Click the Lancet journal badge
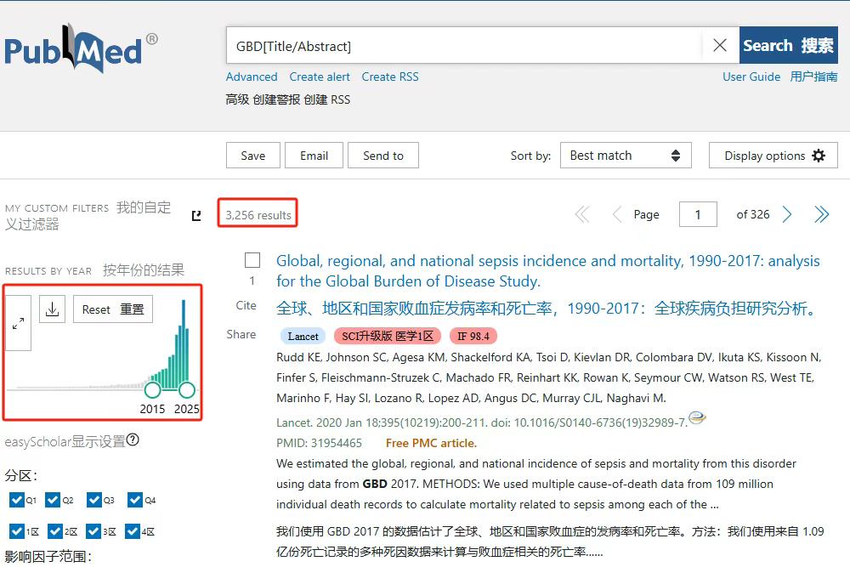Screen dimensions: 850x567 [x=303, y=336]
